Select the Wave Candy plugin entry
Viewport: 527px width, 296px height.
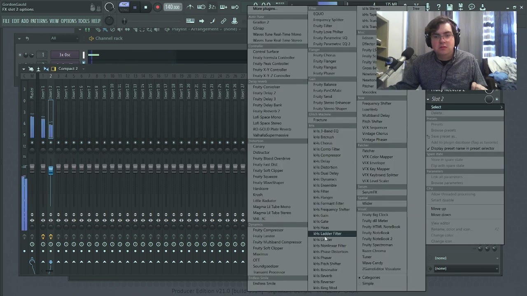pyautogui.click(x=372, y=263)
